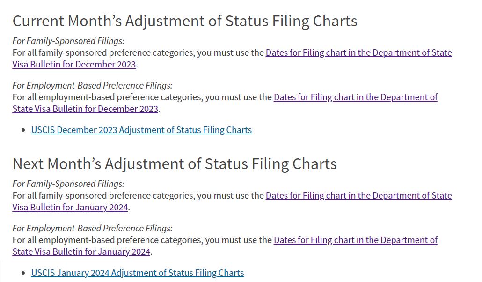The width and height of the screenshot is (482, 282).
Task: Open family-sponsored Dates for Filing December 2023 link
Action: point(358,52)
